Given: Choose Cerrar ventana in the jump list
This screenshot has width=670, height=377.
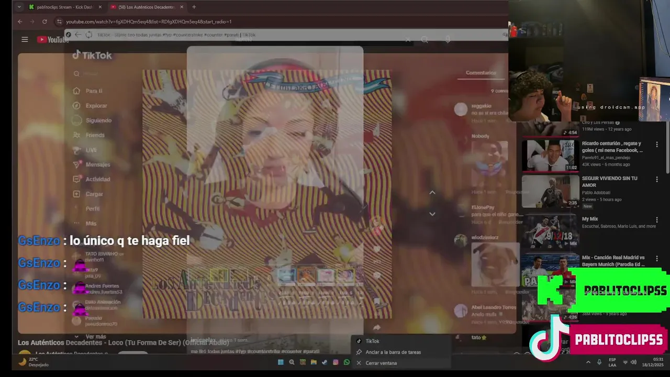Looking at the screenshot, I should 400,363.
